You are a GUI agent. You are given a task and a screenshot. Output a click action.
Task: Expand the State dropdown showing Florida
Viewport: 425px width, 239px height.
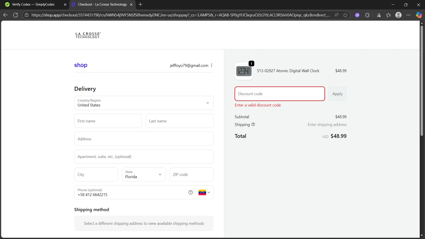click(x=144, y=174)
